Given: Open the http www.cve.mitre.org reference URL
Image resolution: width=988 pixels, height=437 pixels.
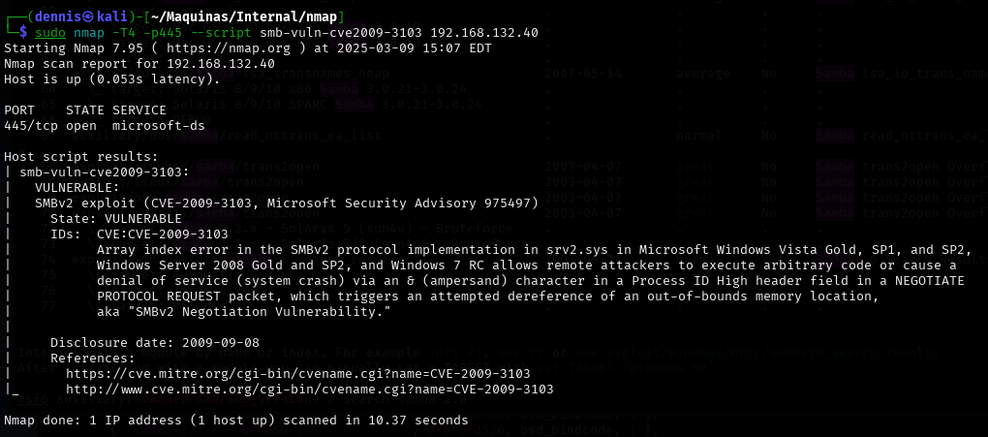Looking at the screenshot, I should 309,389.
